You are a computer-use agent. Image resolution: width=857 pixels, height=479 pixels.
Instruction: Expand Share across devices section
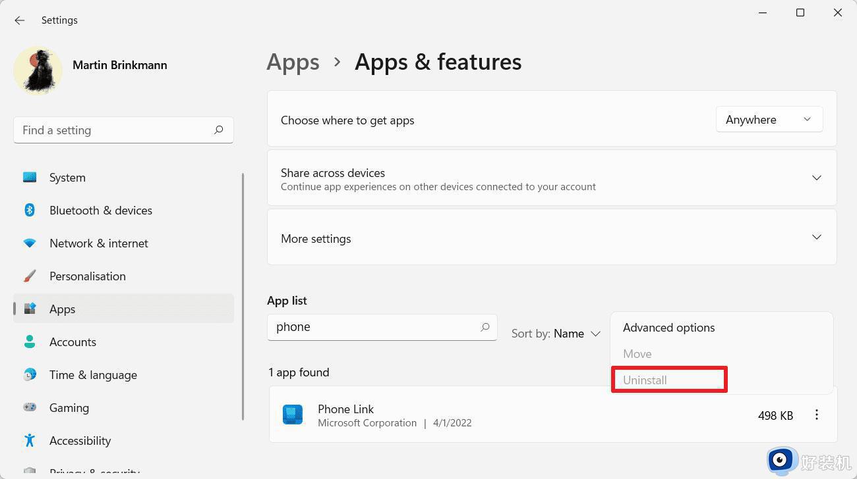552,178
